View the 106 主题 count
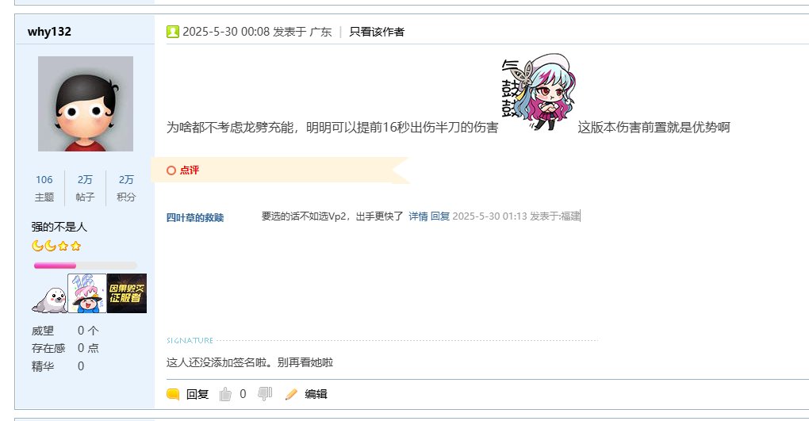 [x=44, y=188]
